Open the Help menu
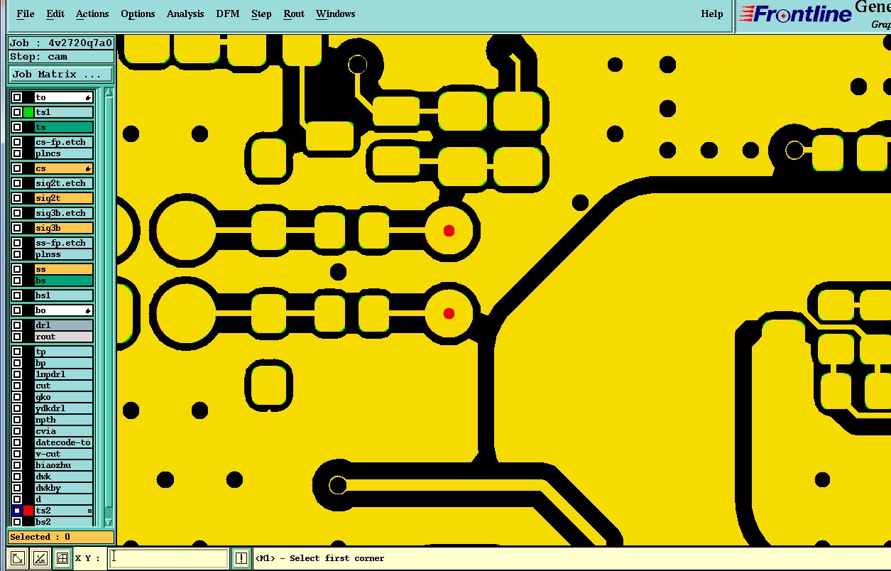The height and width of the screenshot is (571, 891). click(711, 13)
